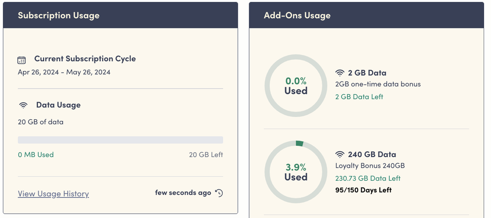491x218 pixels.
Task: Select the Subscription Usage panel header
Action: click(x=120, y=15)
